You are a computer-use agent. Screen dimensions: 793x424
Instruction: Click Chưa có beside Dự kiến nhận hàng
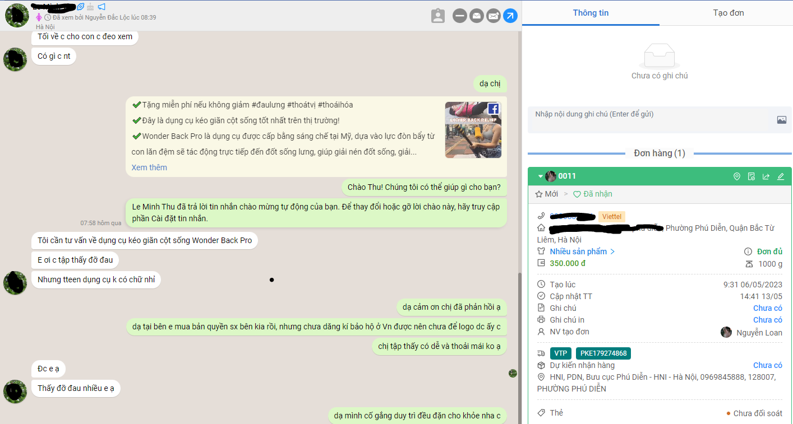[768, 365]
